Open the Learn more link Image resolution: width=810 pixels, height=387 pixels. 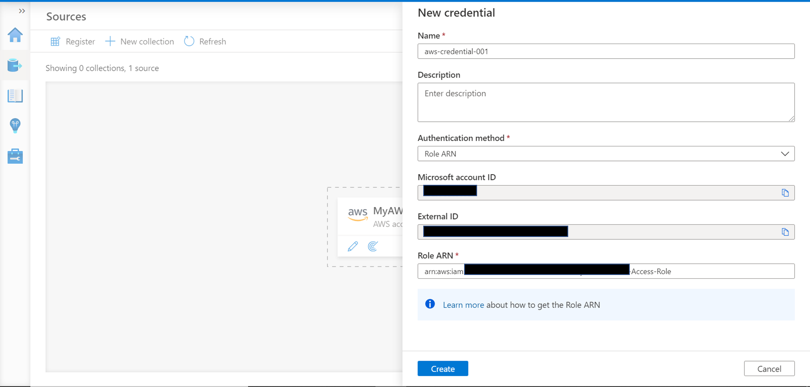(463, 305)
